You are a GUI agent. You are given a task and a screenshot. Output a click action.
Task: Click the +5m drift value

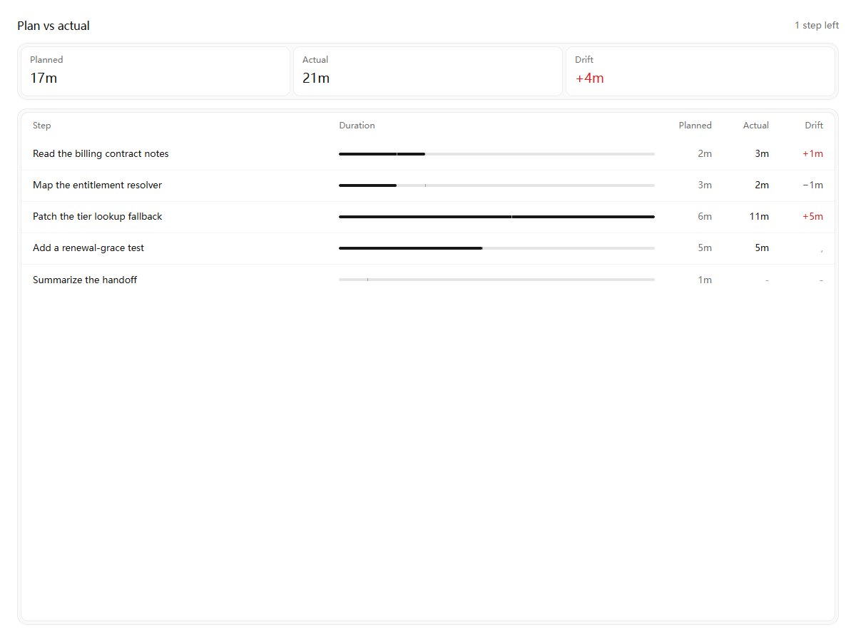click(812, 217)
